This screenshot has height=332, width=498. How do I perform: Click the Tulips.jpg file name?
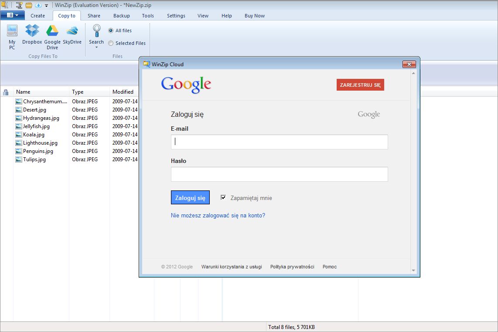[34, 159]
